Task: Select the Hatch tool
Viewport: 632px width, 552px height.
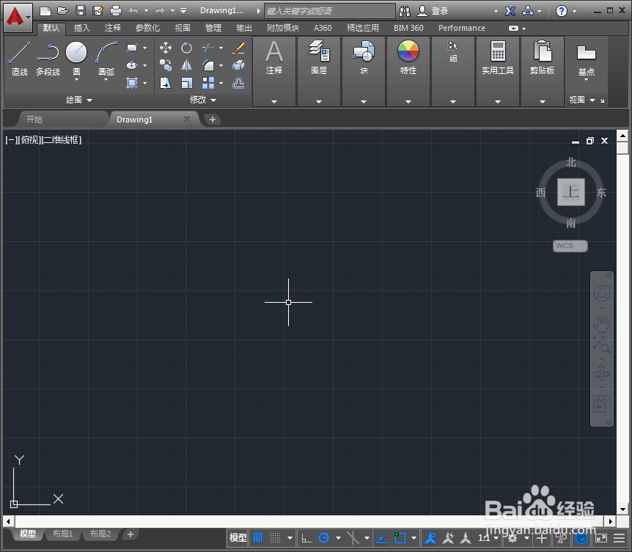Action: [x=132, y=83]
